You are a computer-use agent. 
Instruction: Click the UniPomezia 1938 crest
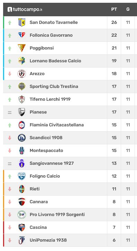click(x=22, y=240)
